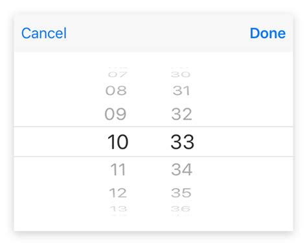Select minute 32 in the minute wheel
Screen dimensions: 307x245
click(181, 114)
